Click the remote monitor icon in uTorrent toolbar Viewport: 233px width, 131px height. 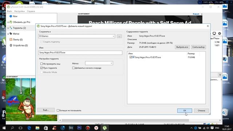coord(214,33)
